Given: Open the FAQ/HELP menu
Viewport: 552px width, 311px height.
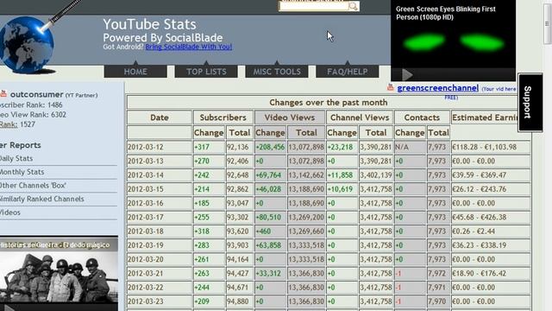Looking at the screenshot, I should 348,72.
